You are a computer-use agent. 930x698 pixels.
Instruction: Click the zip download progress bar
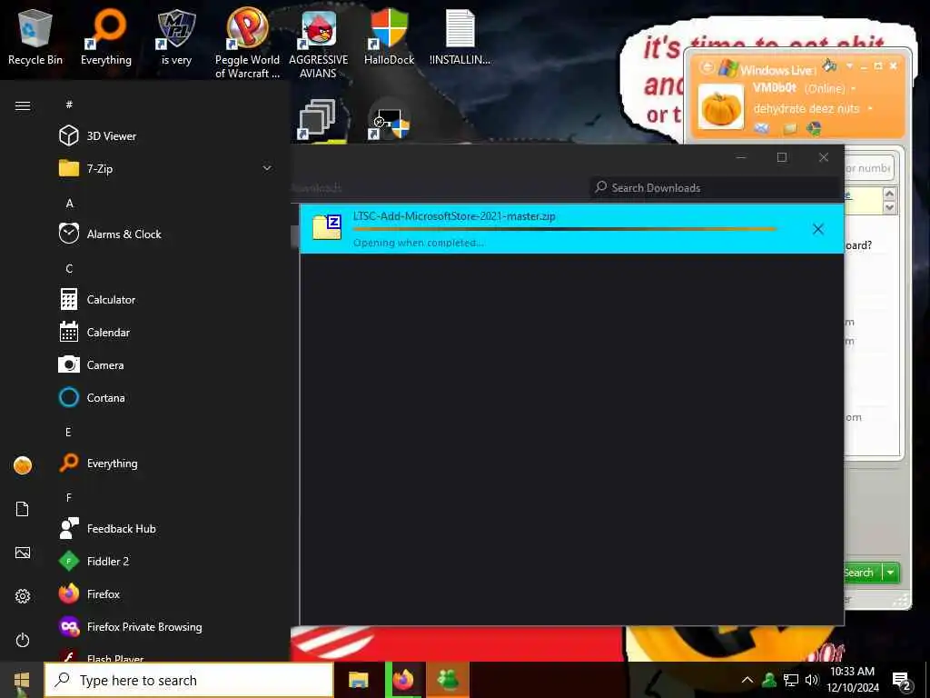pos(564,228)
